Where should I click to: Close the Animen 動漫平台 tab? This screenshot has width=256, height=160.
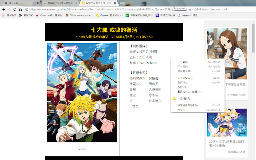pos(115,3)
